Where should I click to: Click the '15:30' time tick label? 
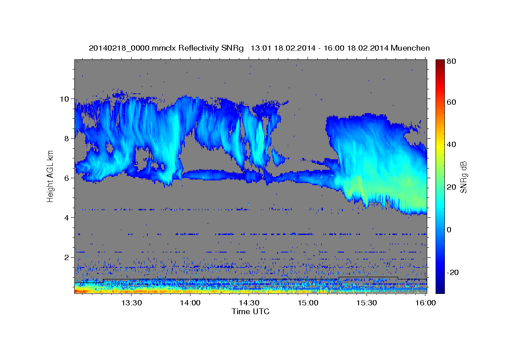pyautogui.click(x=367, y=303)
